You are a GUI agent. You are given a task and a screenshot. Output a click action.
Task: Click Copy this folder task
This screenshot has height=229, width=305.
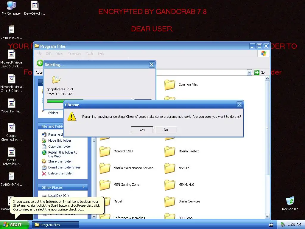(60, 146)
